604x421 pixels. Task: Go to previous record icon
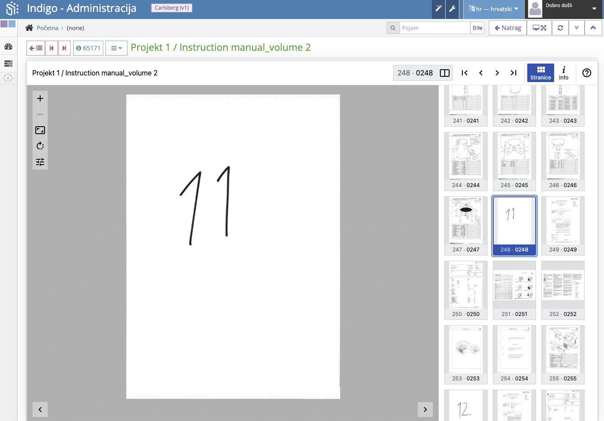click(x=52, y=48)
